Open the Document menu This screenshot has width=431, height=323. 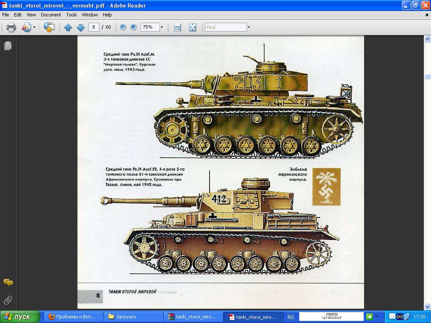(x=51, y=15)
